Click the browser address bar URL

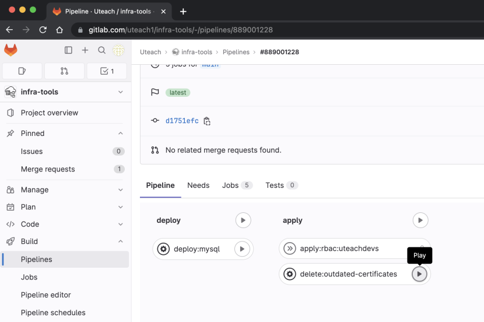(x=181, y=30)
